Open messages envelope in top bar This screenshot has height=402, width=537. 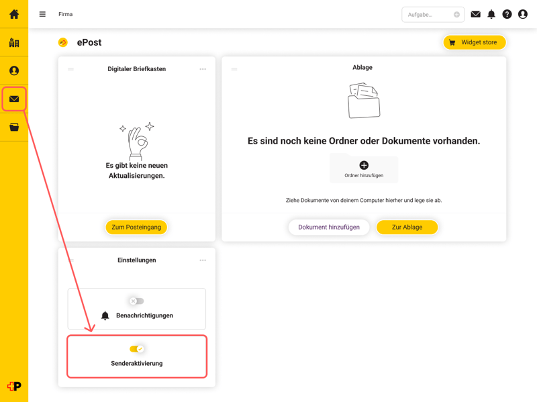[x=475, y=14]
